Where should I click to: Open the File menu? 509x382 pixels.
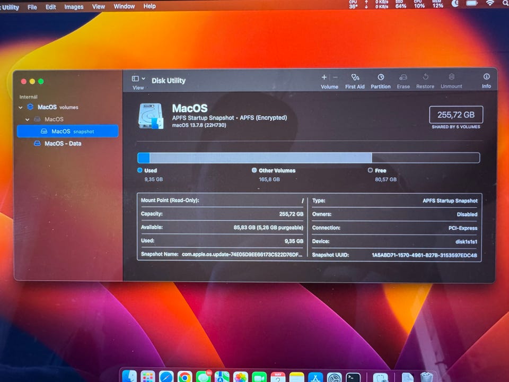[x=32, y=7]
